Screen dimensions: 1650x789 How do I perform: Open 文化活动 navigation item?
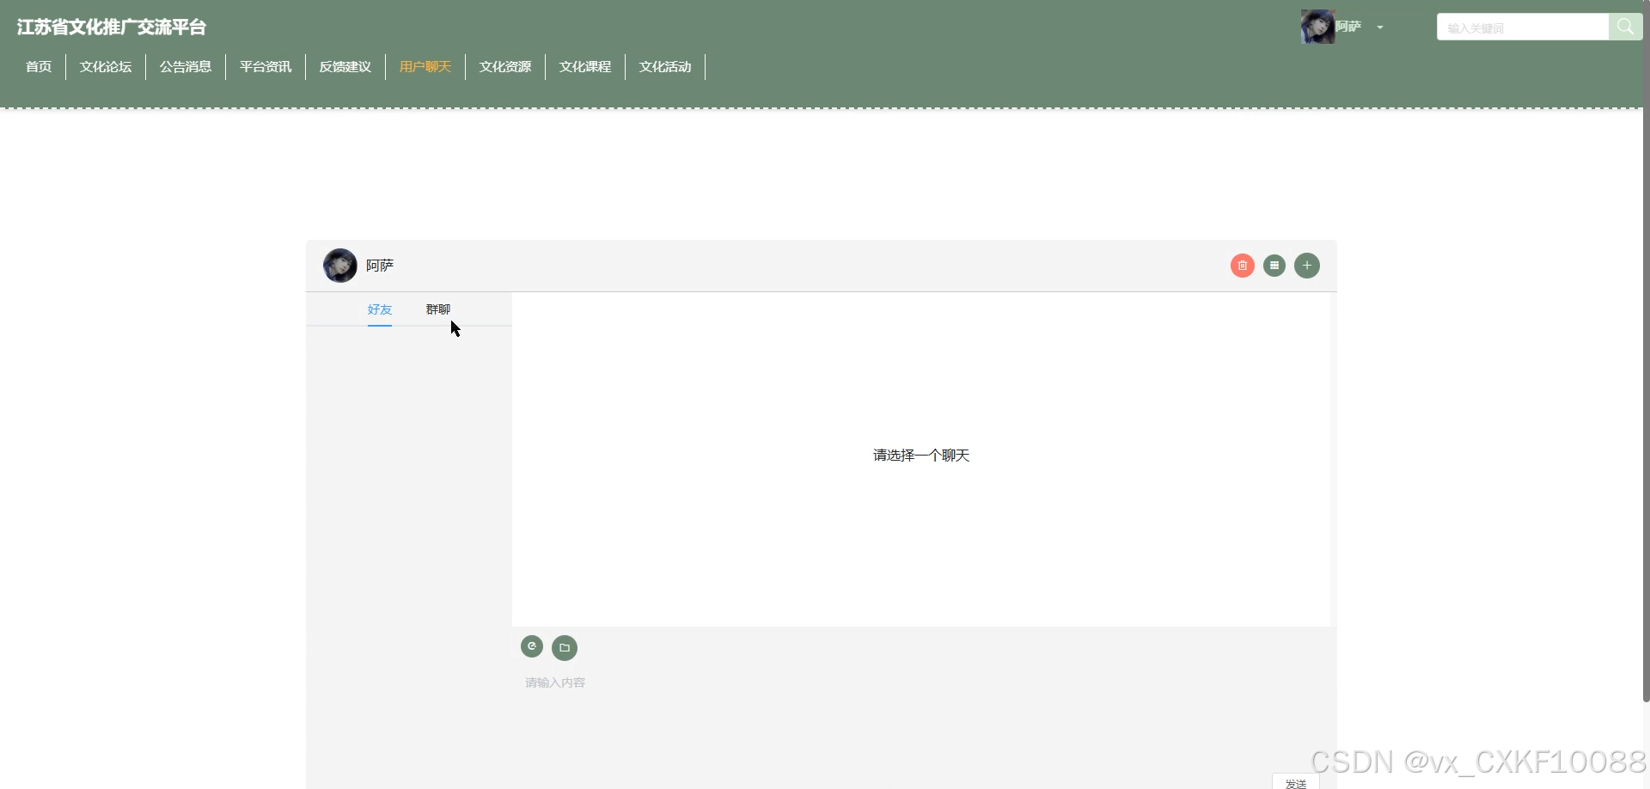coord(665,67)
